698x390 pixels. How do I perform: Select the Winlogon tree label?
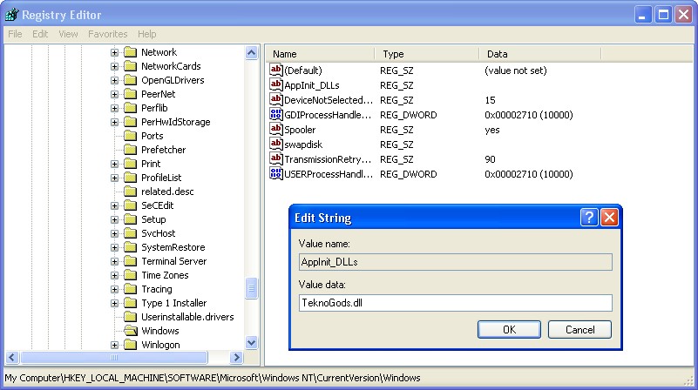point(160,345)
